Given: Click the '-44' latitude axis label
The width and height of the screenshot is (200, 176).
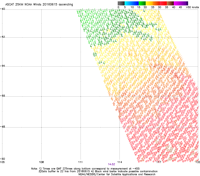Looking at the screenshot, I should click(2, 66).
